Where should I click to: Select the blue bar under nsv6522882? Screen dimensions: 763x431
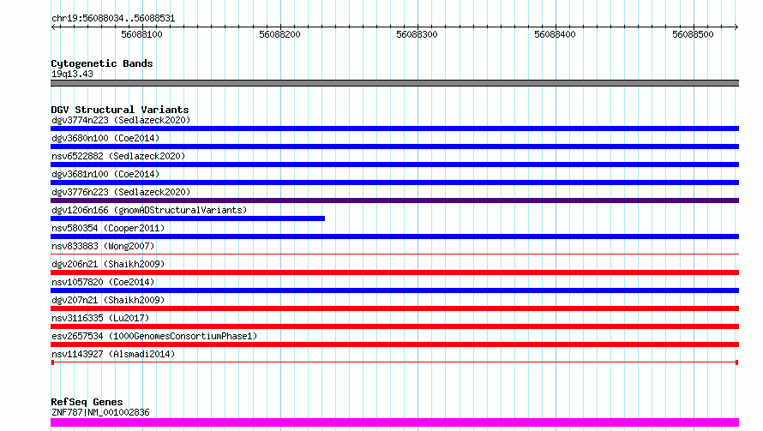(394, 165)
